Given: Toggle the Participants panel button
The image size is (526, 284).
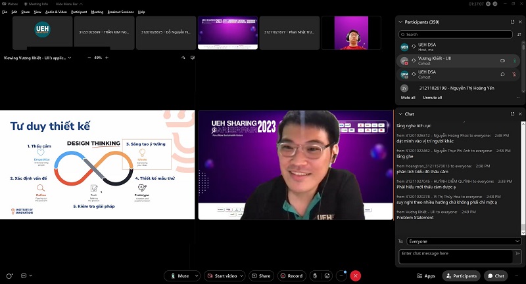Looking at the screenshot, I should [462, 276].
